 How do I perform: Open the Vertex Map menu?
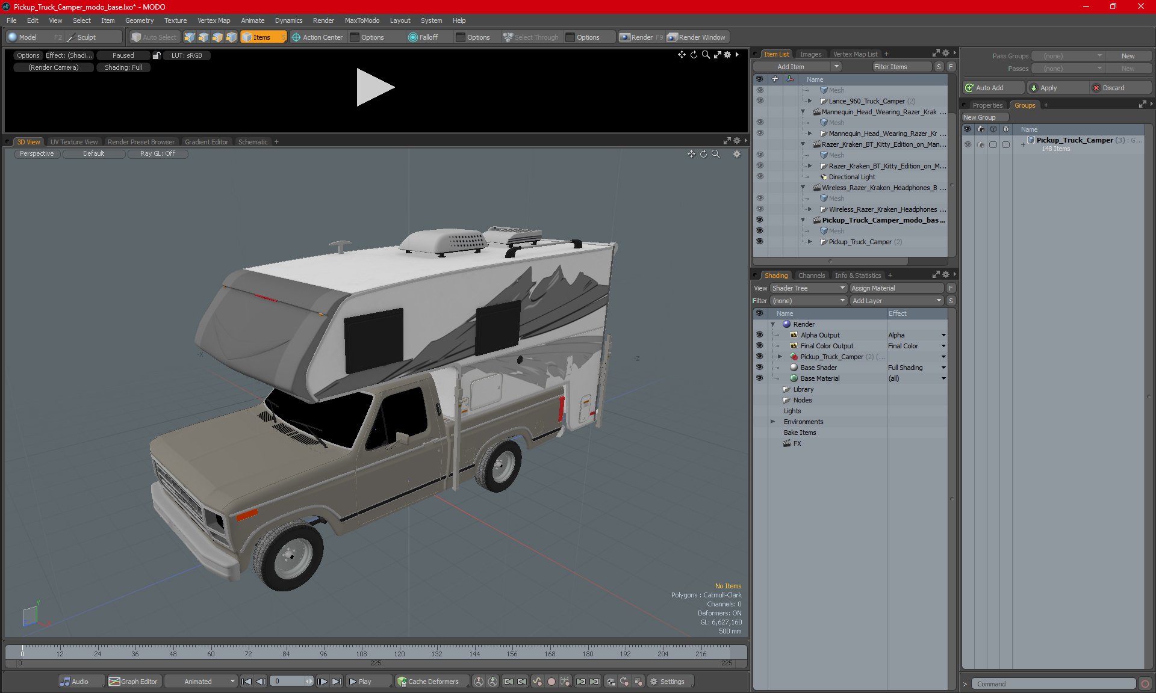[214, 20]
